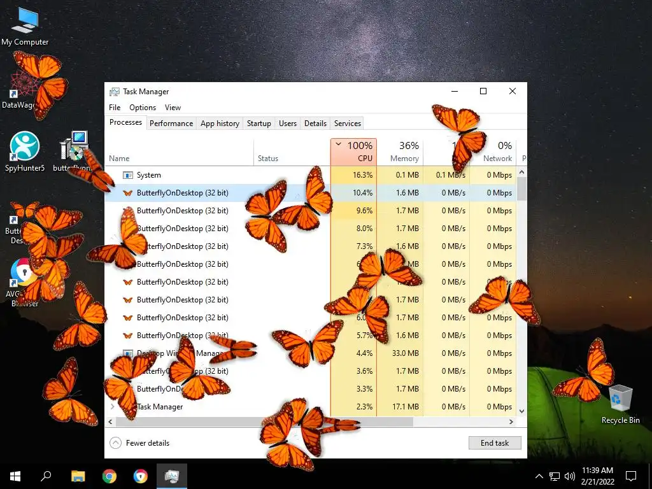Open the butterflyon installer desktop icon
The width and height of the screenshot is (652, 489).
coord(73,152)
